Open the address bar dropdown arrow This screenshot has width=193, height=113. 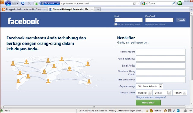(x=138, y=3)
